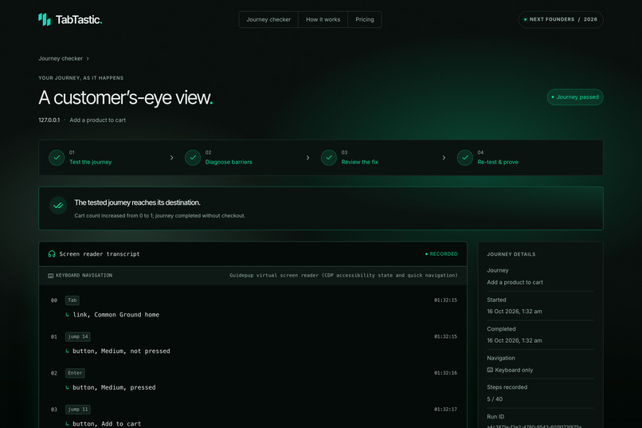Click the banner heading 'The tested journey reaches its destination.'
This screenshot has width=642, height=428.
pos(137,202)
